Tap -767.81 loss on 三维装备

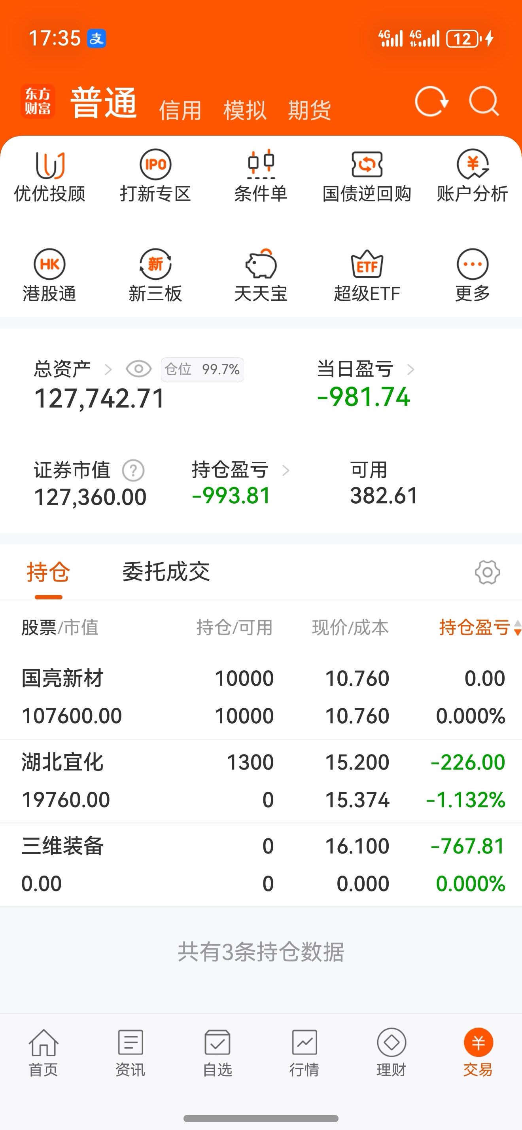click(468, 846)
